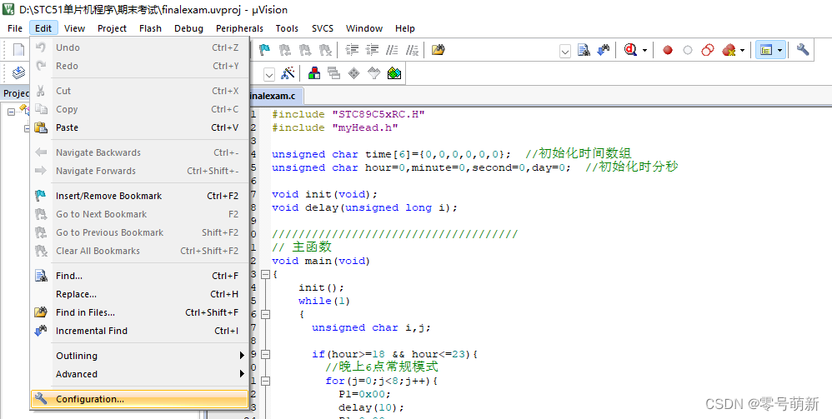Click the Select Software Packs icon
This screenshot has height=419, width=832.
click(374, 74)
